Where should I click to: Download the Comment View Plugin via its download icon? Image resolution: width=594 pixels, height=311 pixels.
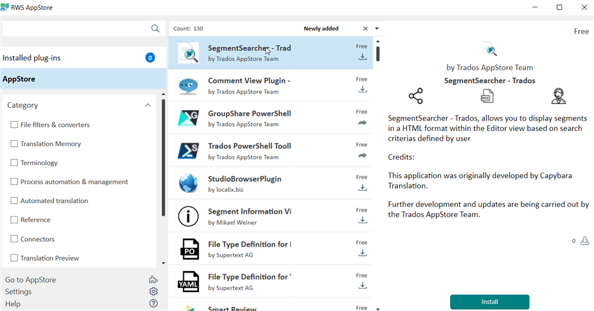[x=362, y=89]
